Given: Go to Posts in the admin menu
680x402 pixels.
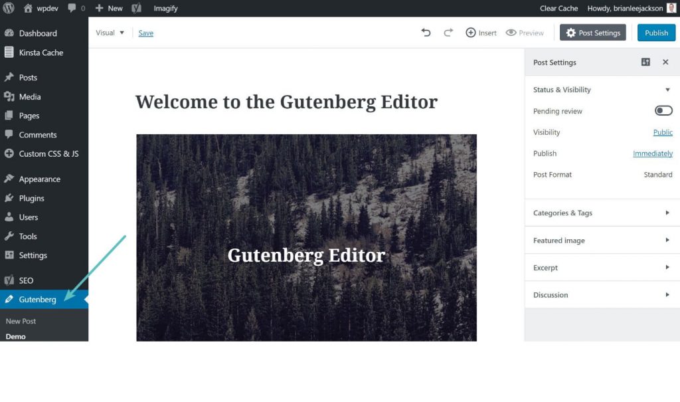Looking at the screenshot, I should 44,77.
